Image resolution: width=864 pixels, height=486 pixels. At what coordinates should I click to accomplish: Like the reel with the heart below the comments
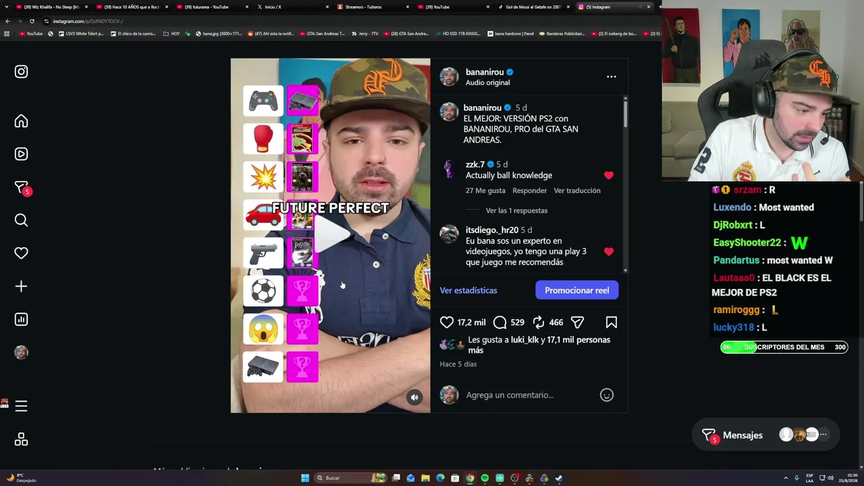447,323
